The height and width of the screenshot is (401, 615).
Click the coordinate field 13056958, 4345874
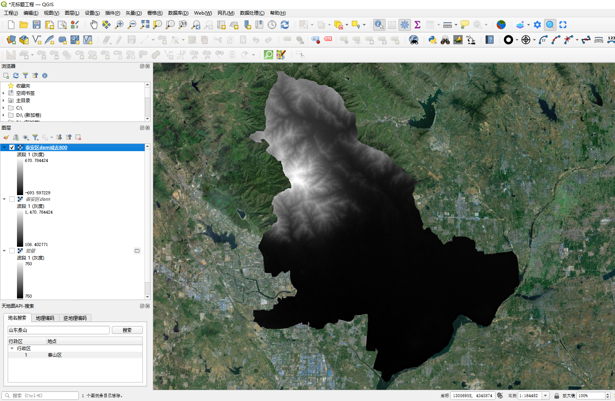473,396
